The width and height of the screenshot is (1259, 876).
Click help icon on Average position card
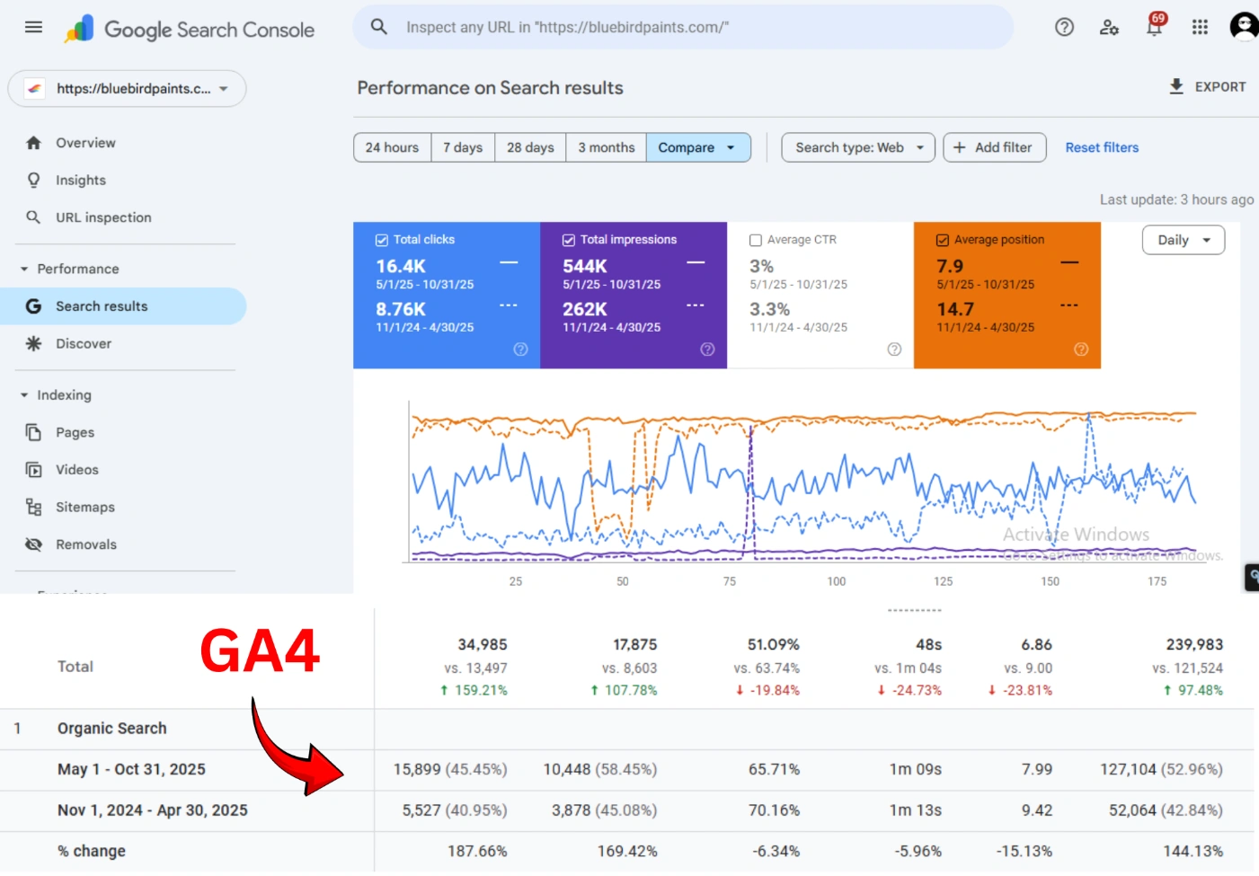(1081, 350)
